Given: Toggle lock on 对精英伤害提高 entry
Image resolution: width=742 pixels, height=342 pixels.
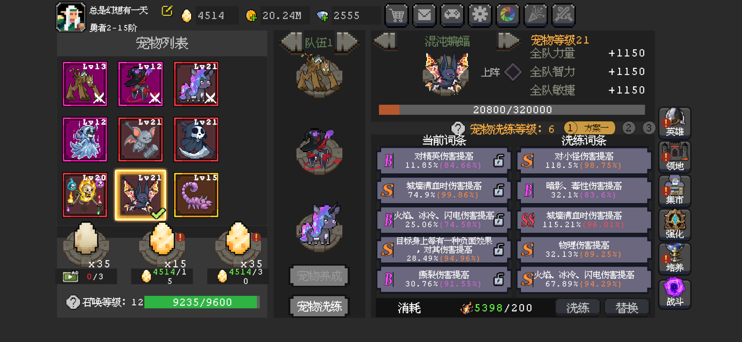Looking at the screenshot, I should [x=499, y=161].
